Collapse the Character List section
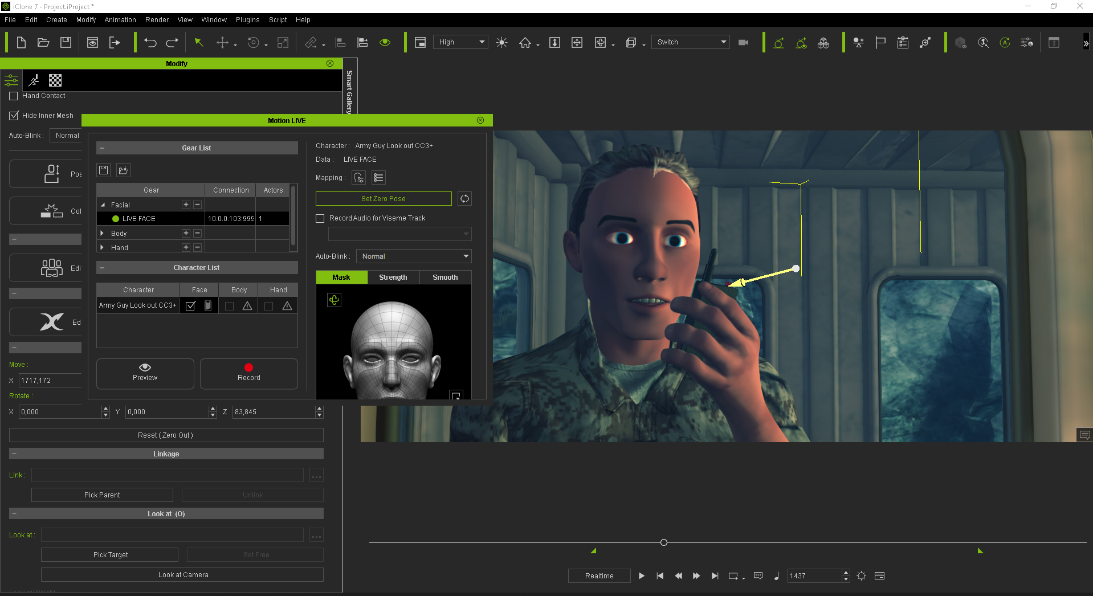 click(x=101, y=268)
